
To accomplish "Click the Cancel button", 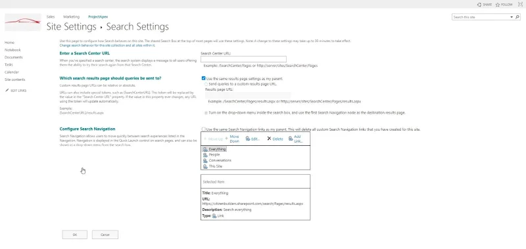I will point(105,235).
